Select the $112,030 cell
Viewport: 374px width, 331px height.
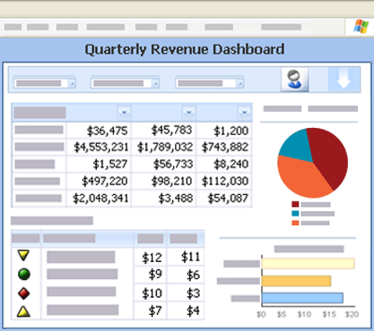[x=224, y=181]
